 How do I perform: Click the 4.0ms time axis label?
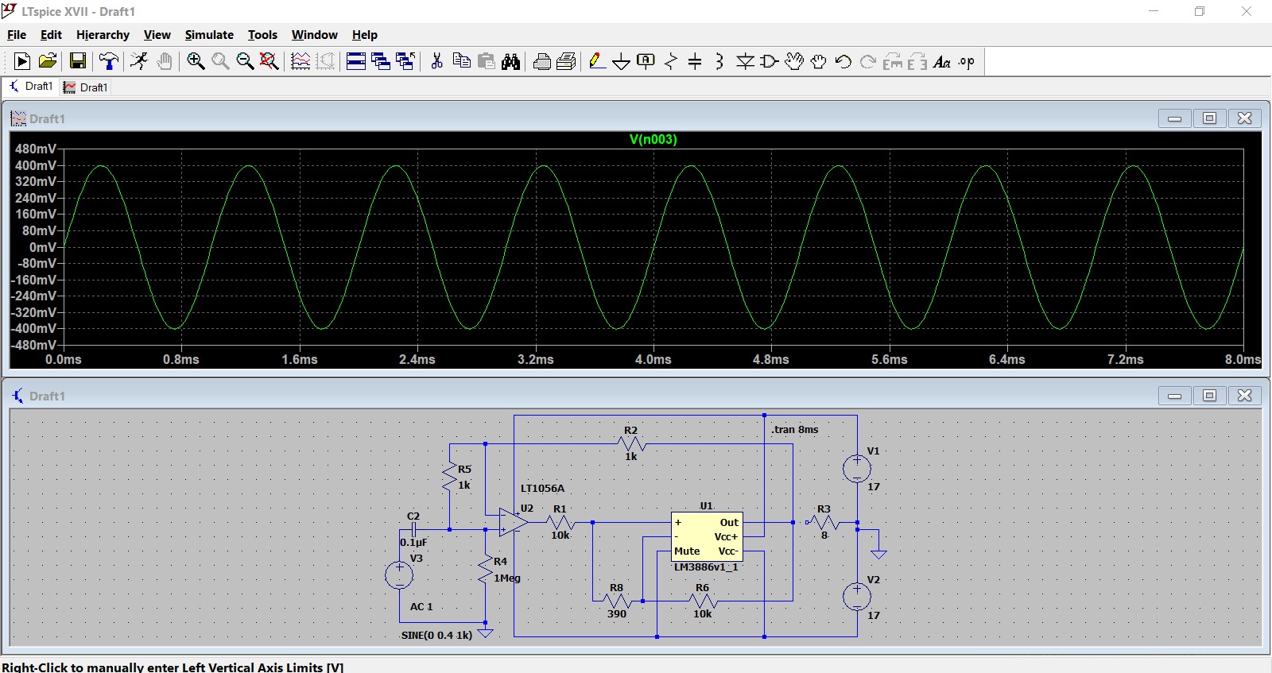653,360
